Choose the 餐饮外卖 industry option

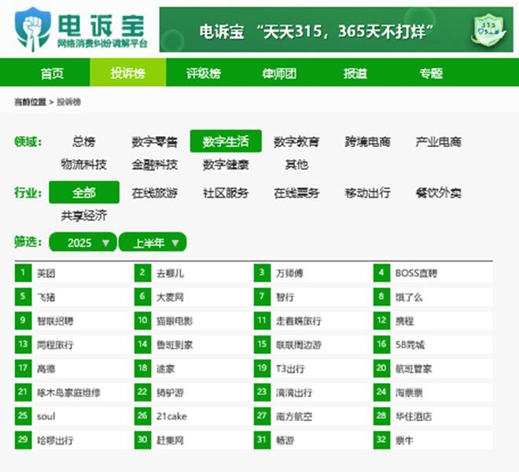pos(438,193)
